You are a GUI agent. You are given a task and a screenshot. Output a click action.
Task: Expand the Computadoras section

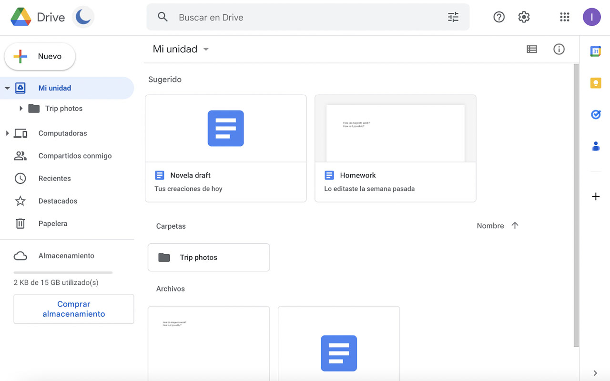pos(8,133)
